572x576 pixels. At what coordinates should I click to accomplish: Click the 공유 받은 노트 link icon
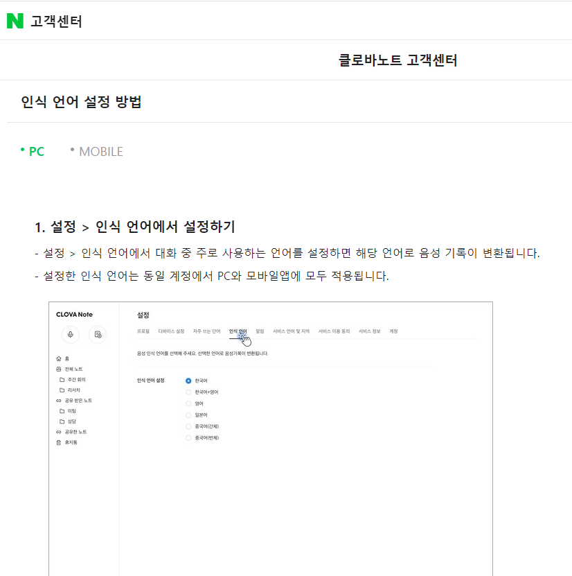click(x=58, y=401)
